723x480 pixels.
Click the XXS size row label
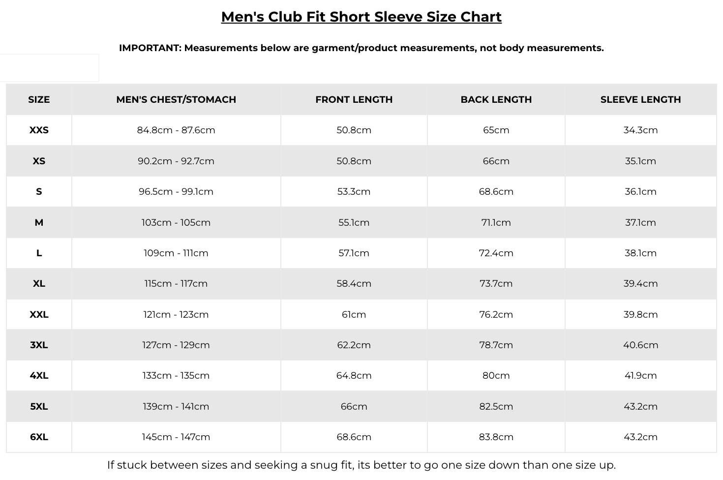click(39, 130)
